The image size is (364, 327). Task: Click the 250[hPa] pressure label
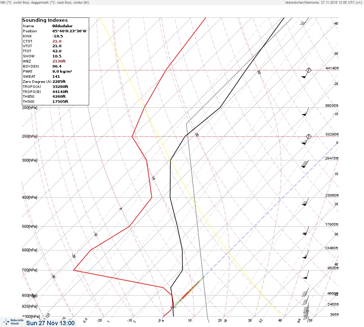(x=29, y=136)
